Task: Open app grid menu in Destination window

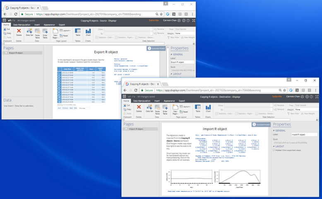Action: point(124,96)
